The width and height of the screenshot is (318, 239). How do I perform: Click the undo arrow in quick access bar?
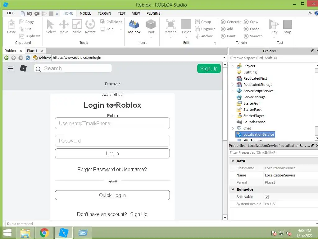coord(30,14)
